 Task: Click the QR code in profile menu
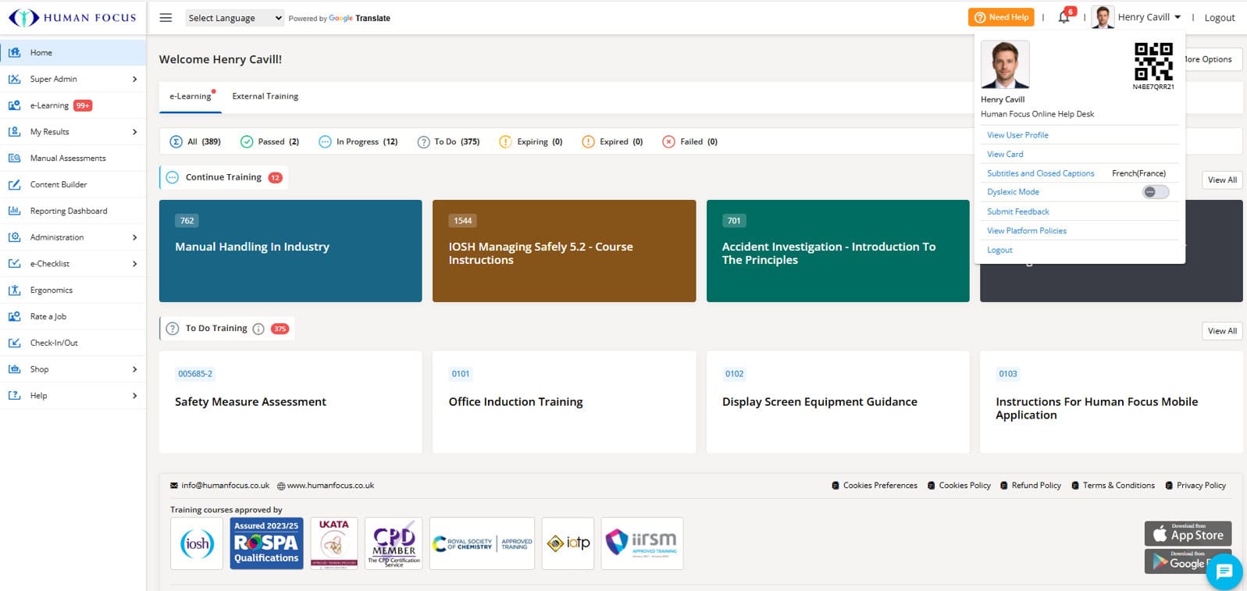tap(1153, 62)
